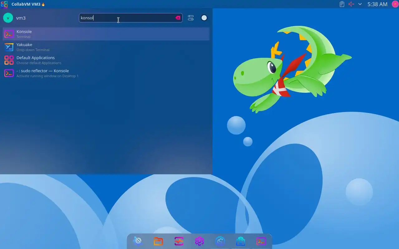Click the muted audio volume tray icon

coord(351,4)
